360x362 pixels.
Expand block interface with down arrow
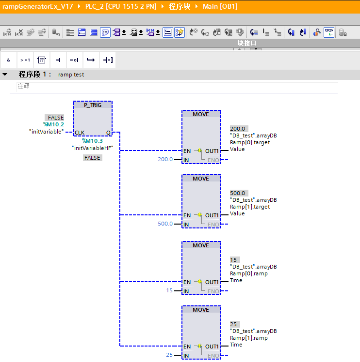[x=256, y=49]
